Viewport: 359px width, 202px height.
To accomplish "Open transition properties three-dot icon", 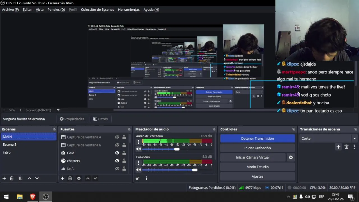I will [354, 147].
